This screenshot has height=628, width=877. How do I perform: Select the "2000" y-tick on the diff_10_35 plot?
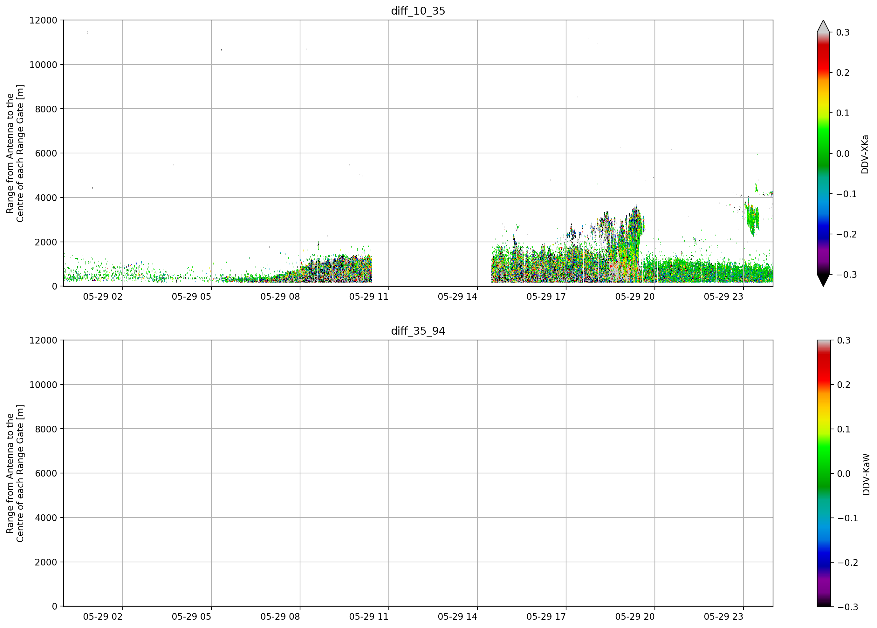click(46, 243)
